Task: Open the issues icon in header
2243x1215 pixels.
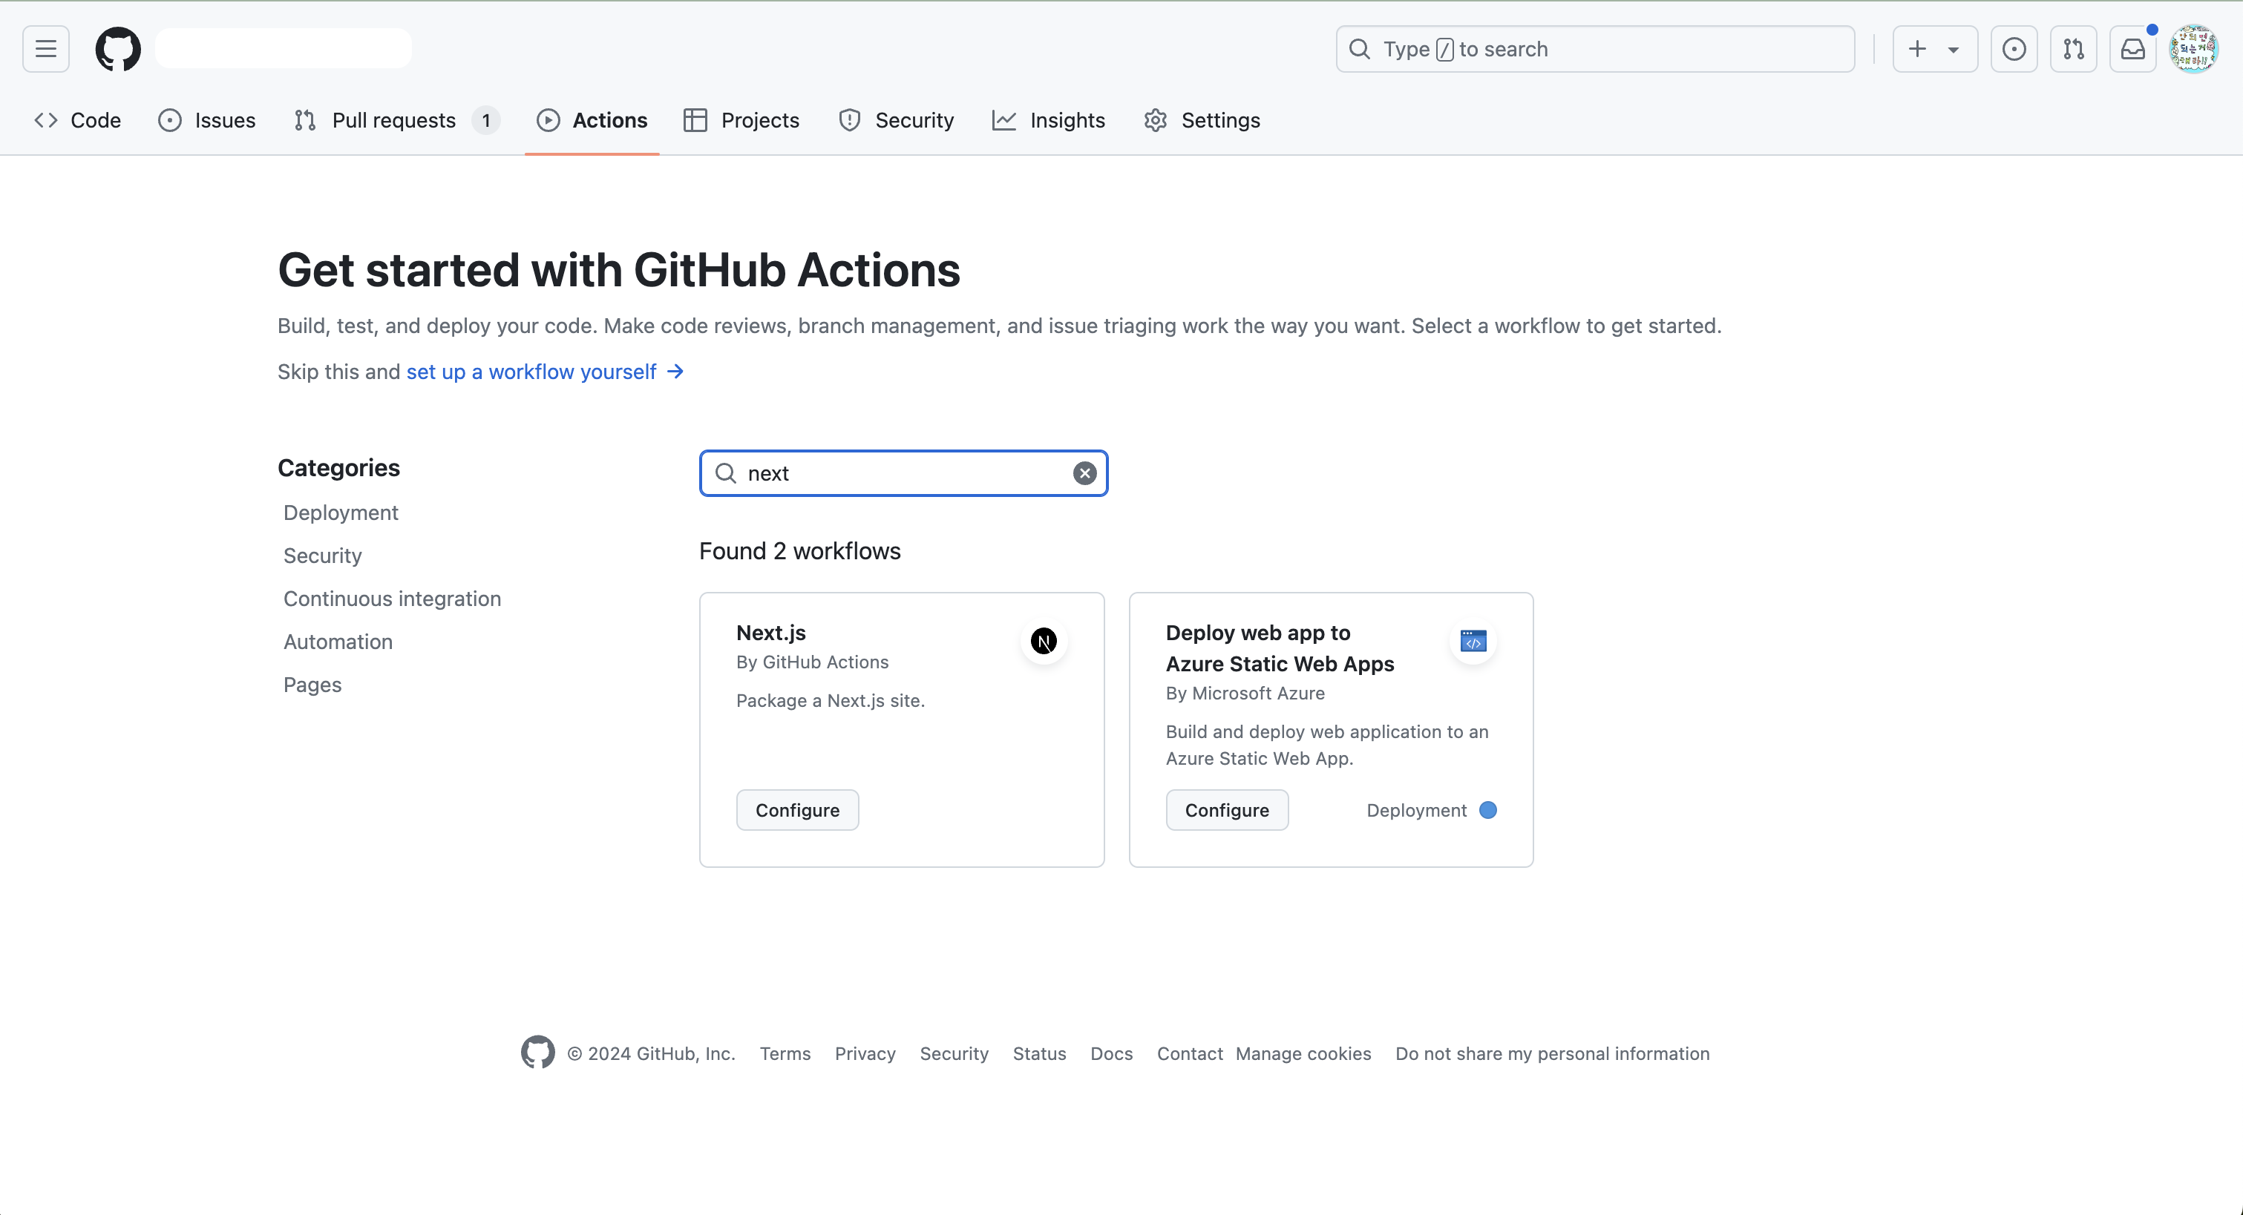Action: [2013, 49]
